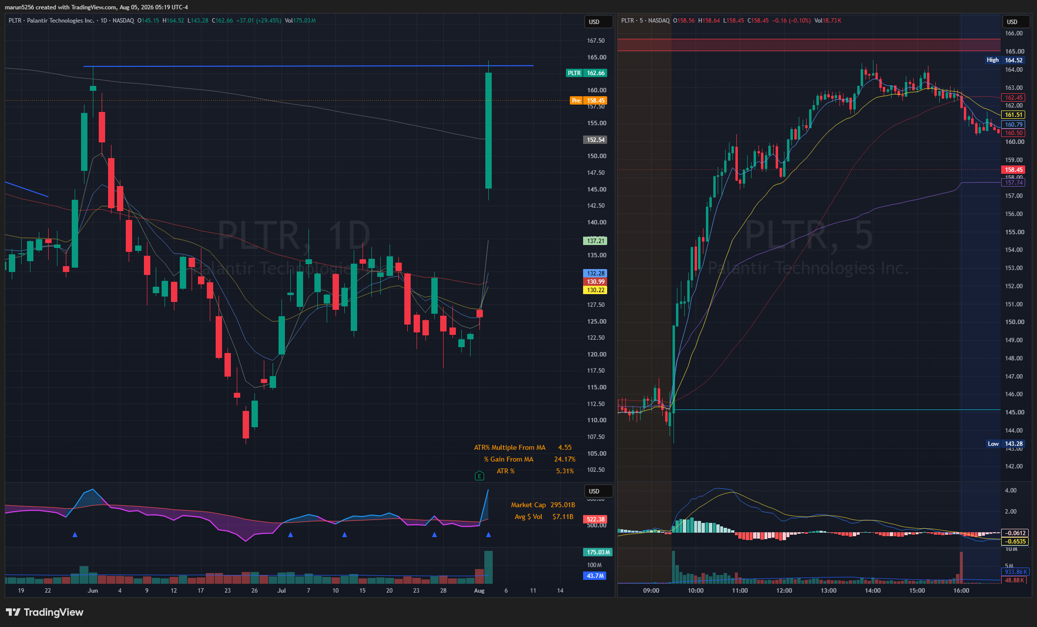Image resolution: width=1037 pixels, height=627 pixels.
Task: Click the leftmost blue triangle signal marker
Action: 75,535
